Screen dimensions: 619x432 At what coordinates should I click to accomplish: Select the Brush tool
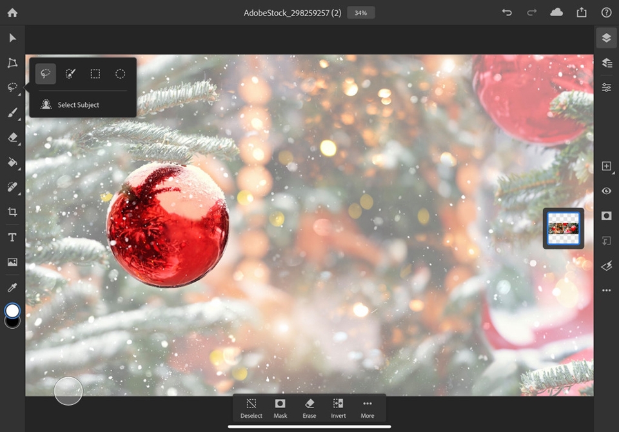[12, 113]
